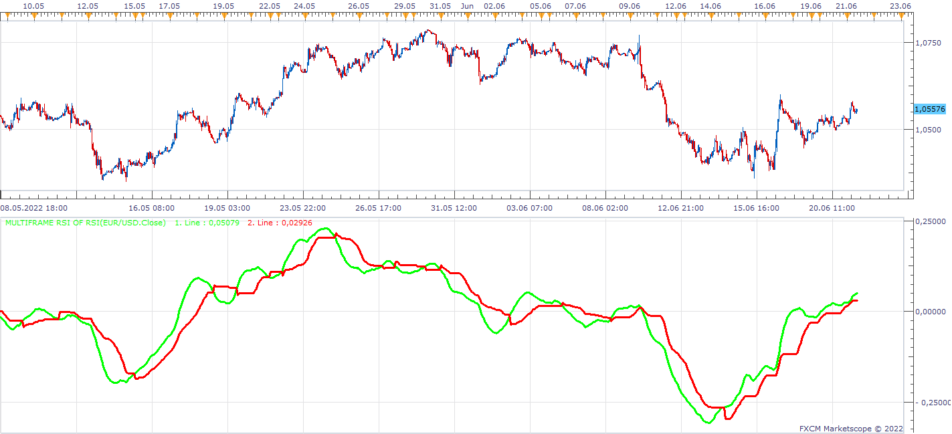Pick the orange triangle beneath 14.06

[710, 15]
